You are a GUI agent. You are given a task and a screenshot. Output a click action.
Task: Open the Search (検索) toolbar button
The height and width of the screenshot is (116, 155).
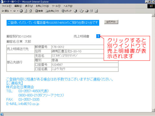tap(39, 11)
